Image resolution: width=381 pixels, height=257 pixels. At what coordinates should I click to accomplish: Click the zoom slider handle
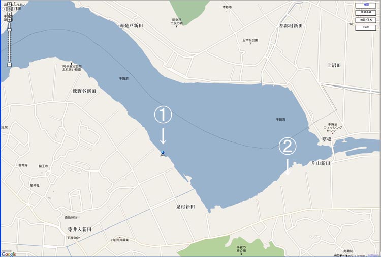coord(10,30)
